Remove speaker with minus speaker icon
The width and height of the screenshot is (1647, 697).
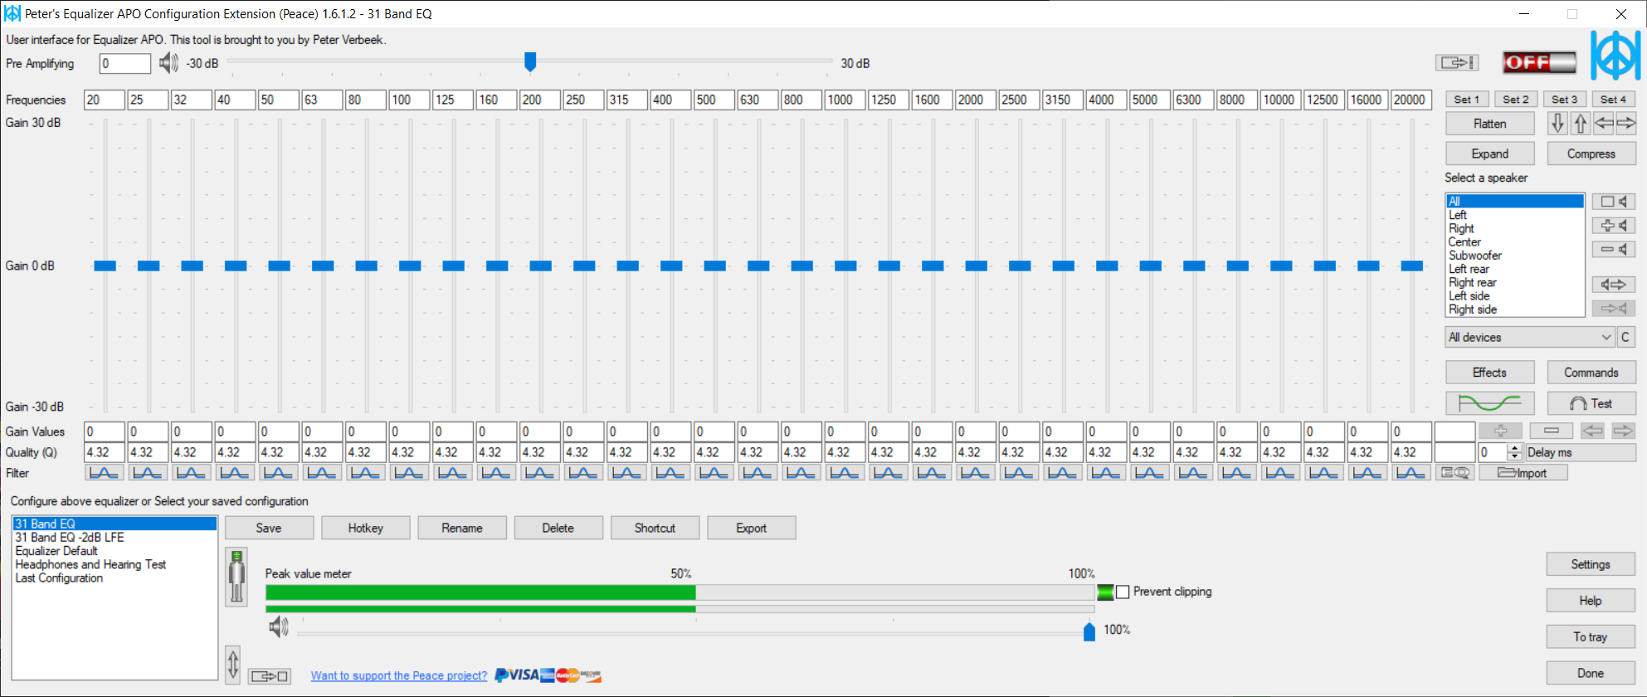(1614, 249)
